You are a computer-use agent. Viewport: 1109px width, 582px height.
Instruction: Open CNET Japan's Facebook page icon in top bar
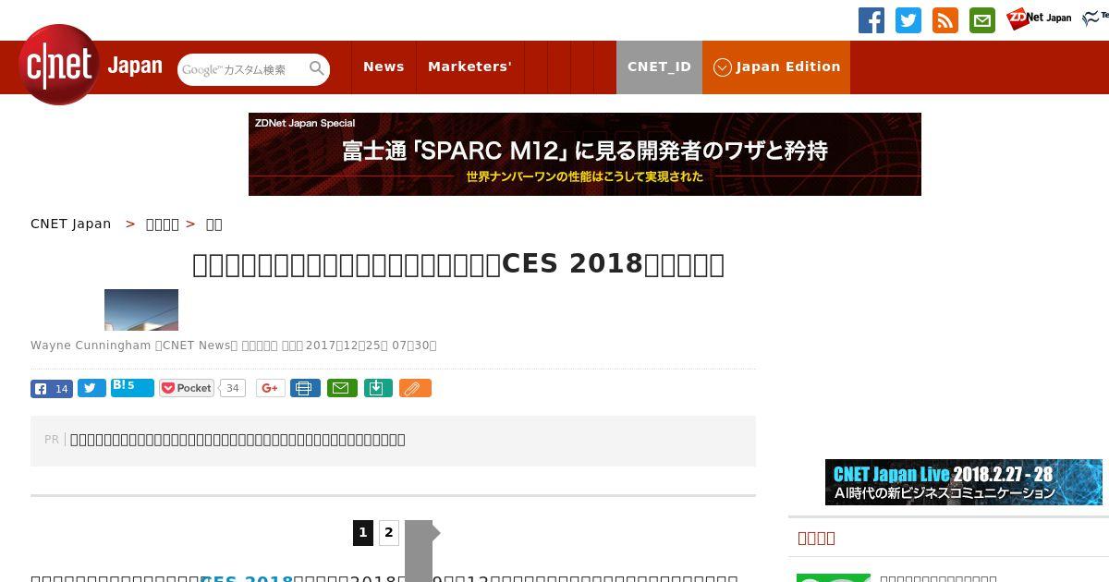pos(871,20)
